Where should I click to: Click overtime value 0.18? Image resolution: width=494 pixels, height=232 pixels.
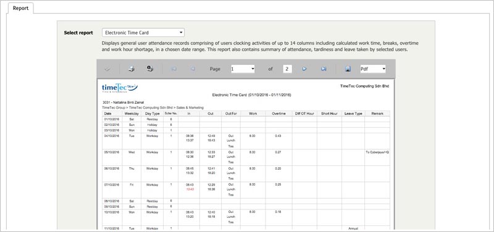click(278, 212)
